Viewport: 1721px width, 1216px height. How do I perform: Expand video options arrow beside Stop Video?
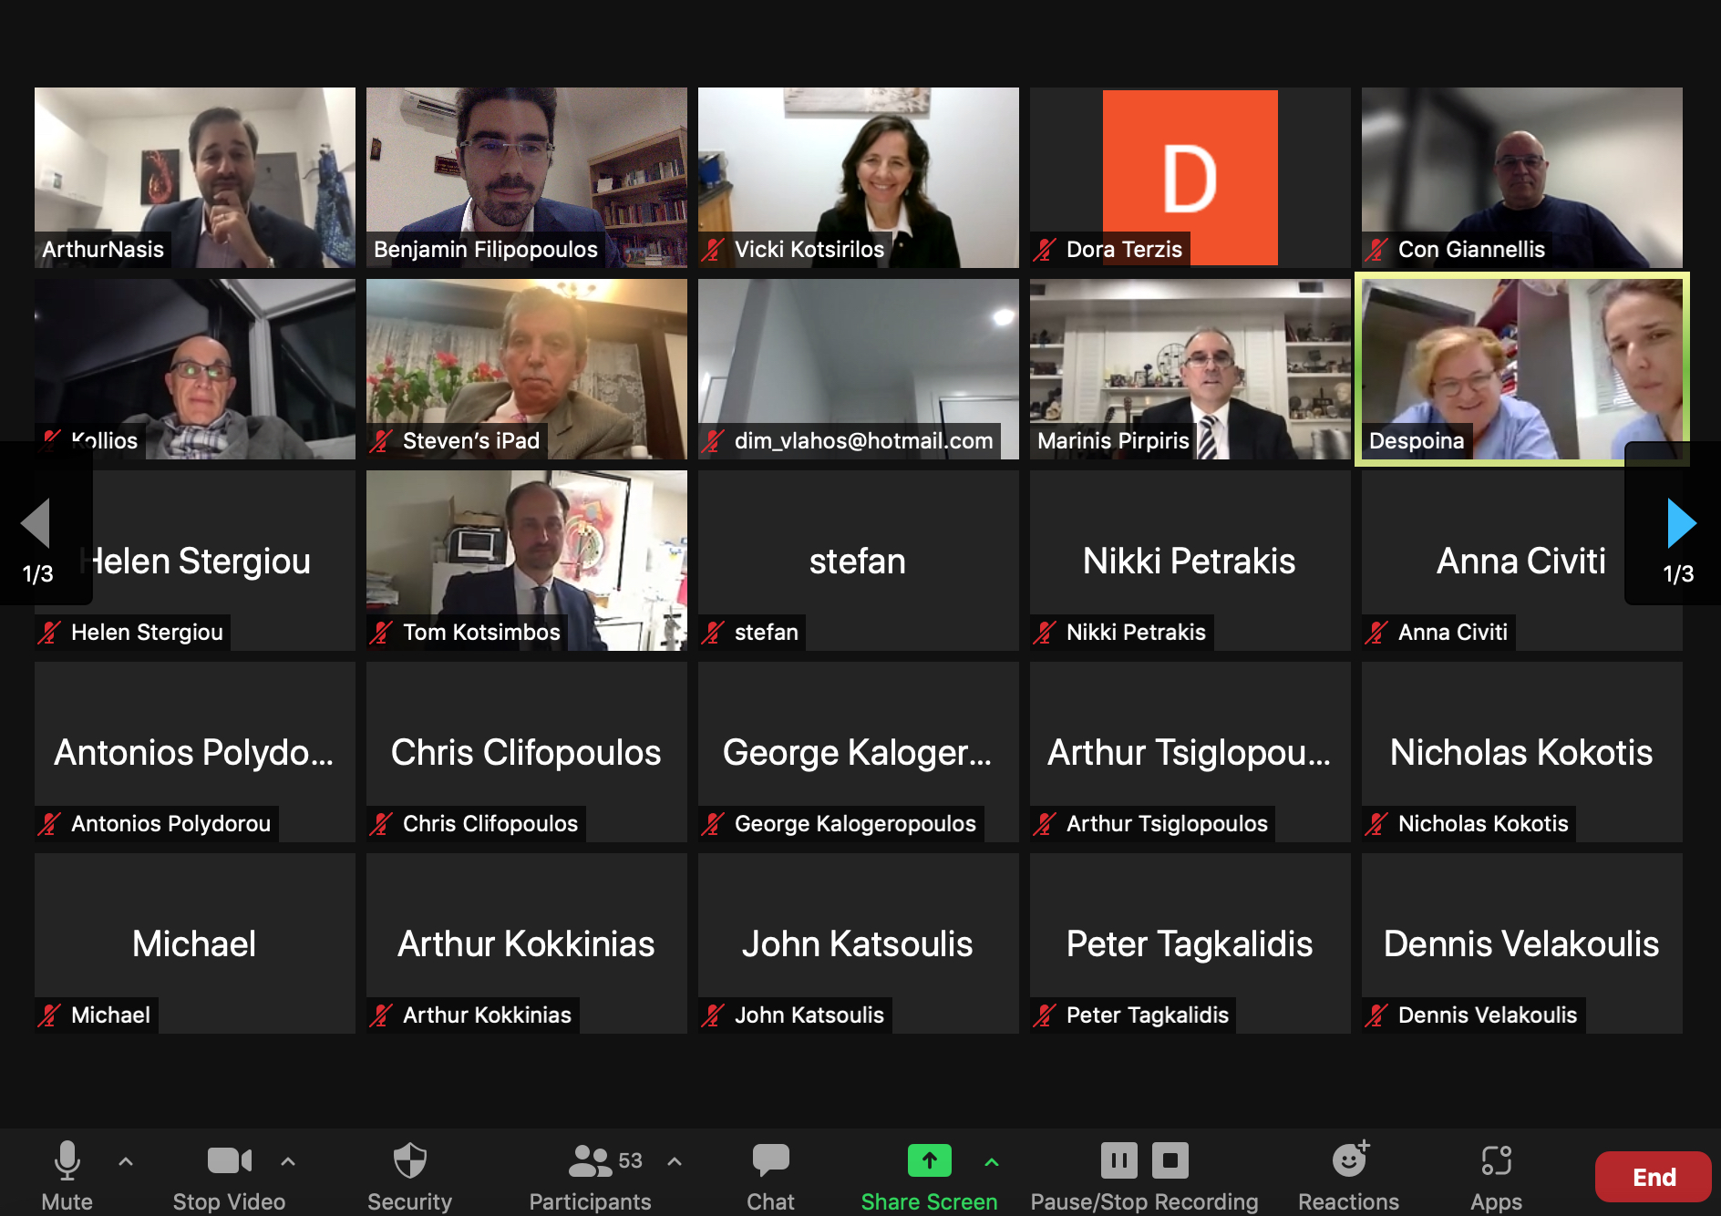click(288, 1161)
